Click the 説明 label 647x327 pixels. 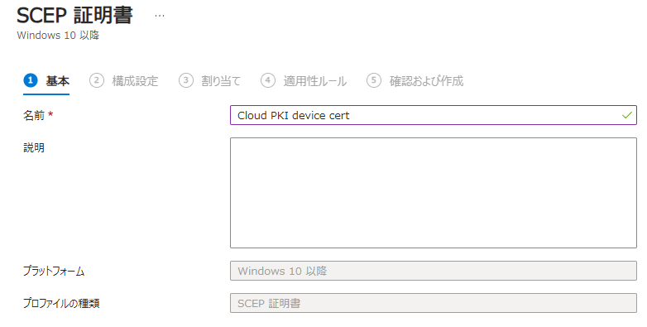(34, 147)
